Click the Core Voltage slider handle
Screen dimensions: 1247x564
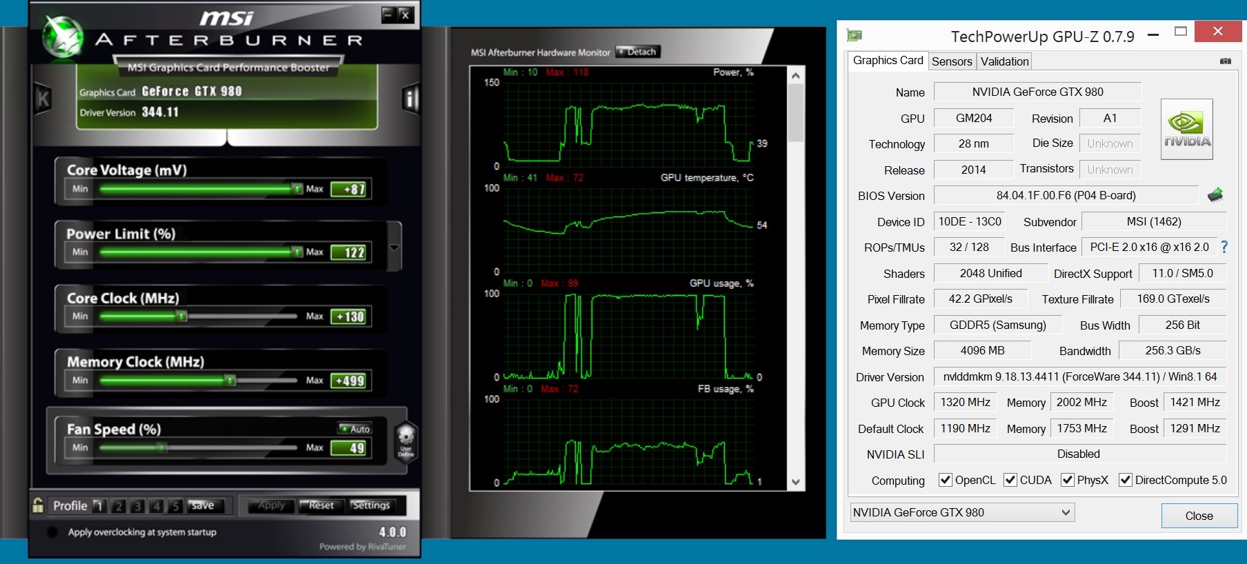click(x=297, y=188)
